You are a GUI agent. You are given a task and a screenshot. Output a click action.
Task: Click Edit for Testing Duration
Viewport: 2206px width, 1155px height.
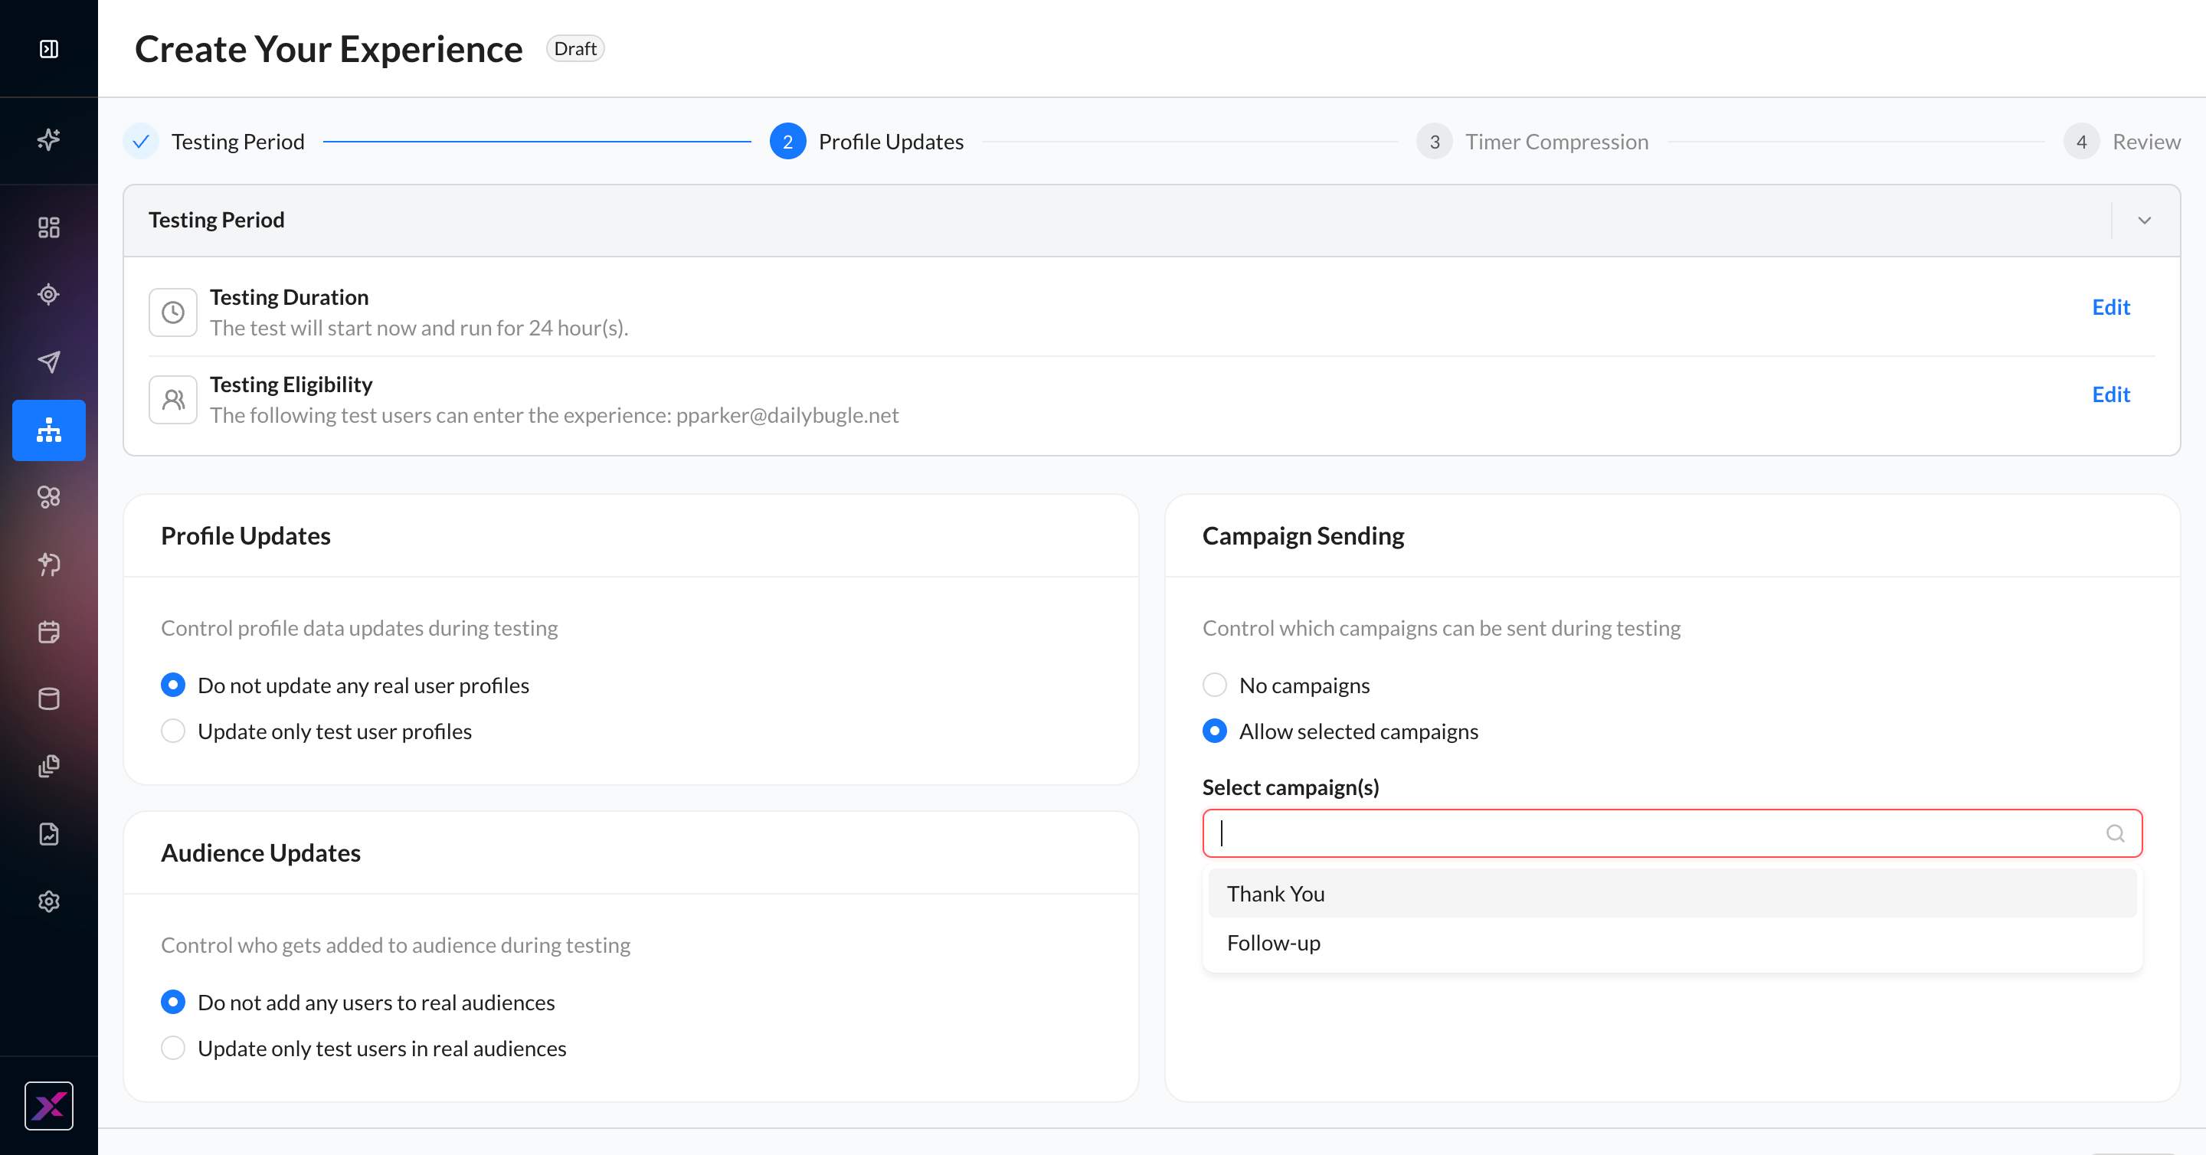(2111, 307)
